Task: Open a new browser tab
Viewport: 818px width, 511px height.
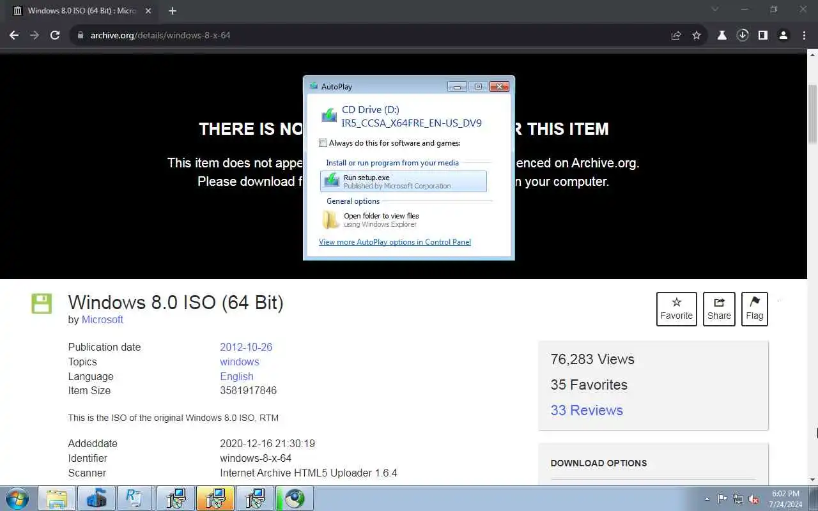Action: coord(173,11)
